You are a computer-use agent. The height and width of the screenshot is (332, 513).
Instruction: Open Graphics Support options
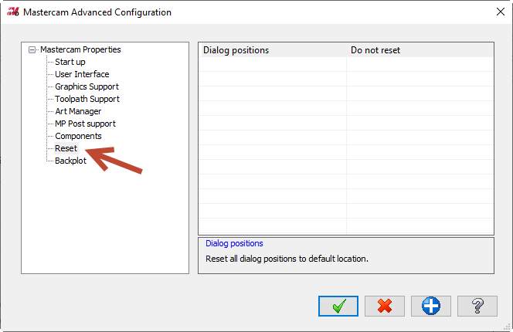(87, 86)
